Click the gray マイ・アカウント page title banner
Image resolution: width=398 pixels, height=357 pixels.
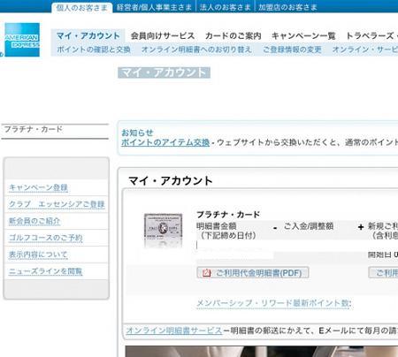(164, 72)
